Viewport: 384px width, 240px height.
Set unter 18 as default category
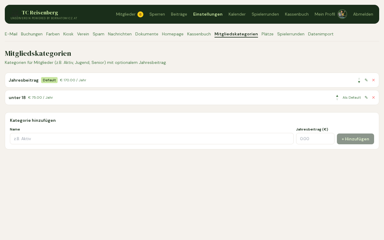point(352,97)
